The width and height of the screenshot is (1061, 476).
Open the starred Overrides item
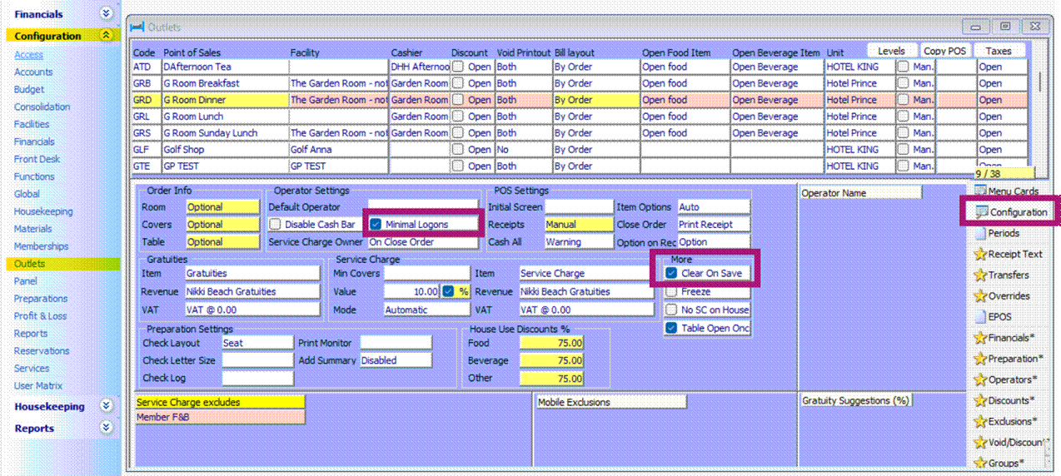coord(1002,295)
